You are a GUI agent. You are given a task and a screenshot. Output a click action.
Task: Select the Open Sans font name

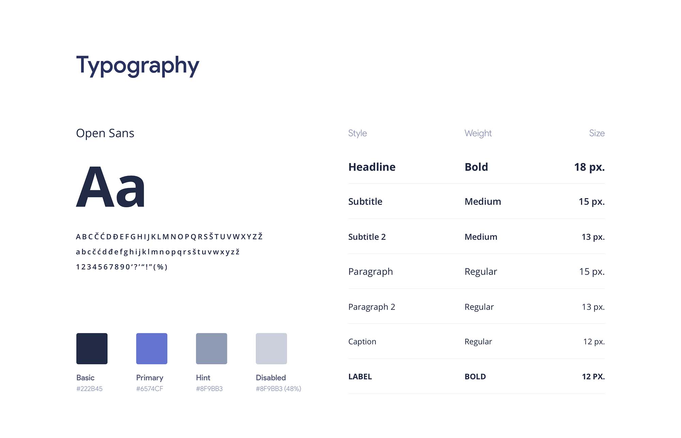coord(105,133)
